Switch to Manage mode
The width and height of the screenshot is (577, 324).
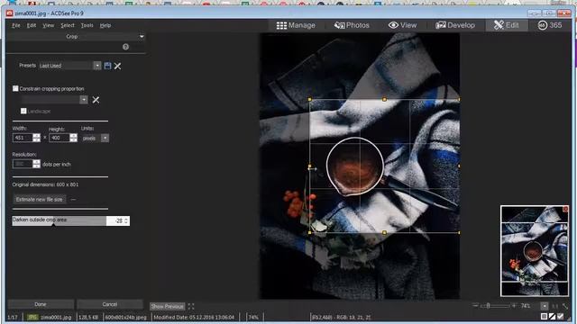(x=296, y=25)
